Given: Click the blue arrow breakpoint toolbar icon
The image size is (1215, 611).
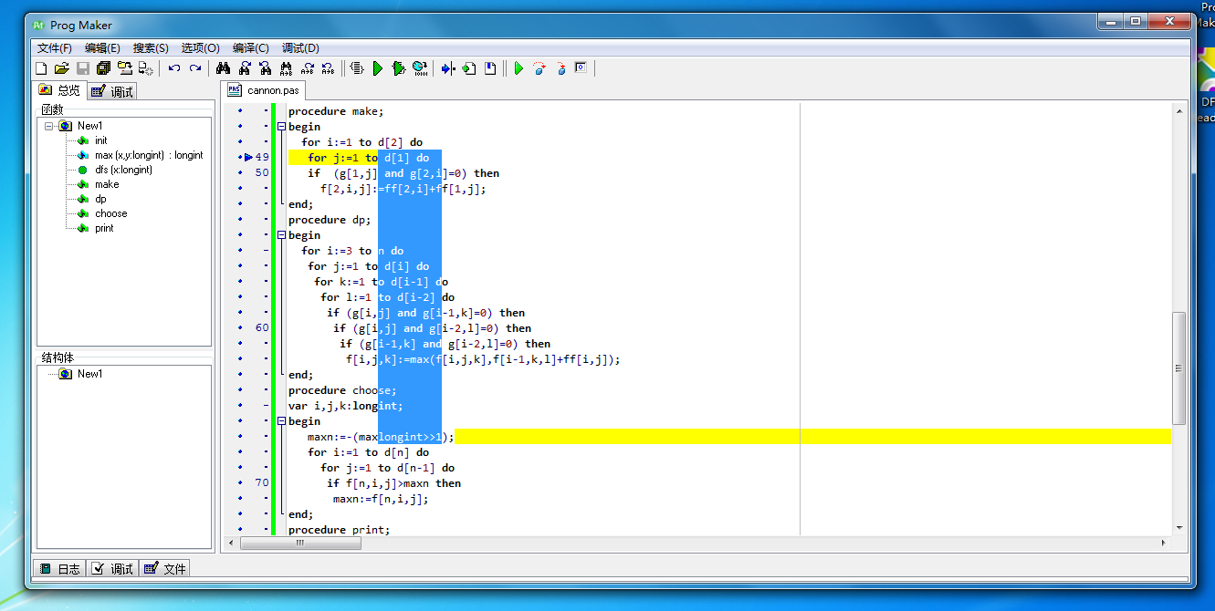Looking at the screenshot, I should (x=448, y=68).
